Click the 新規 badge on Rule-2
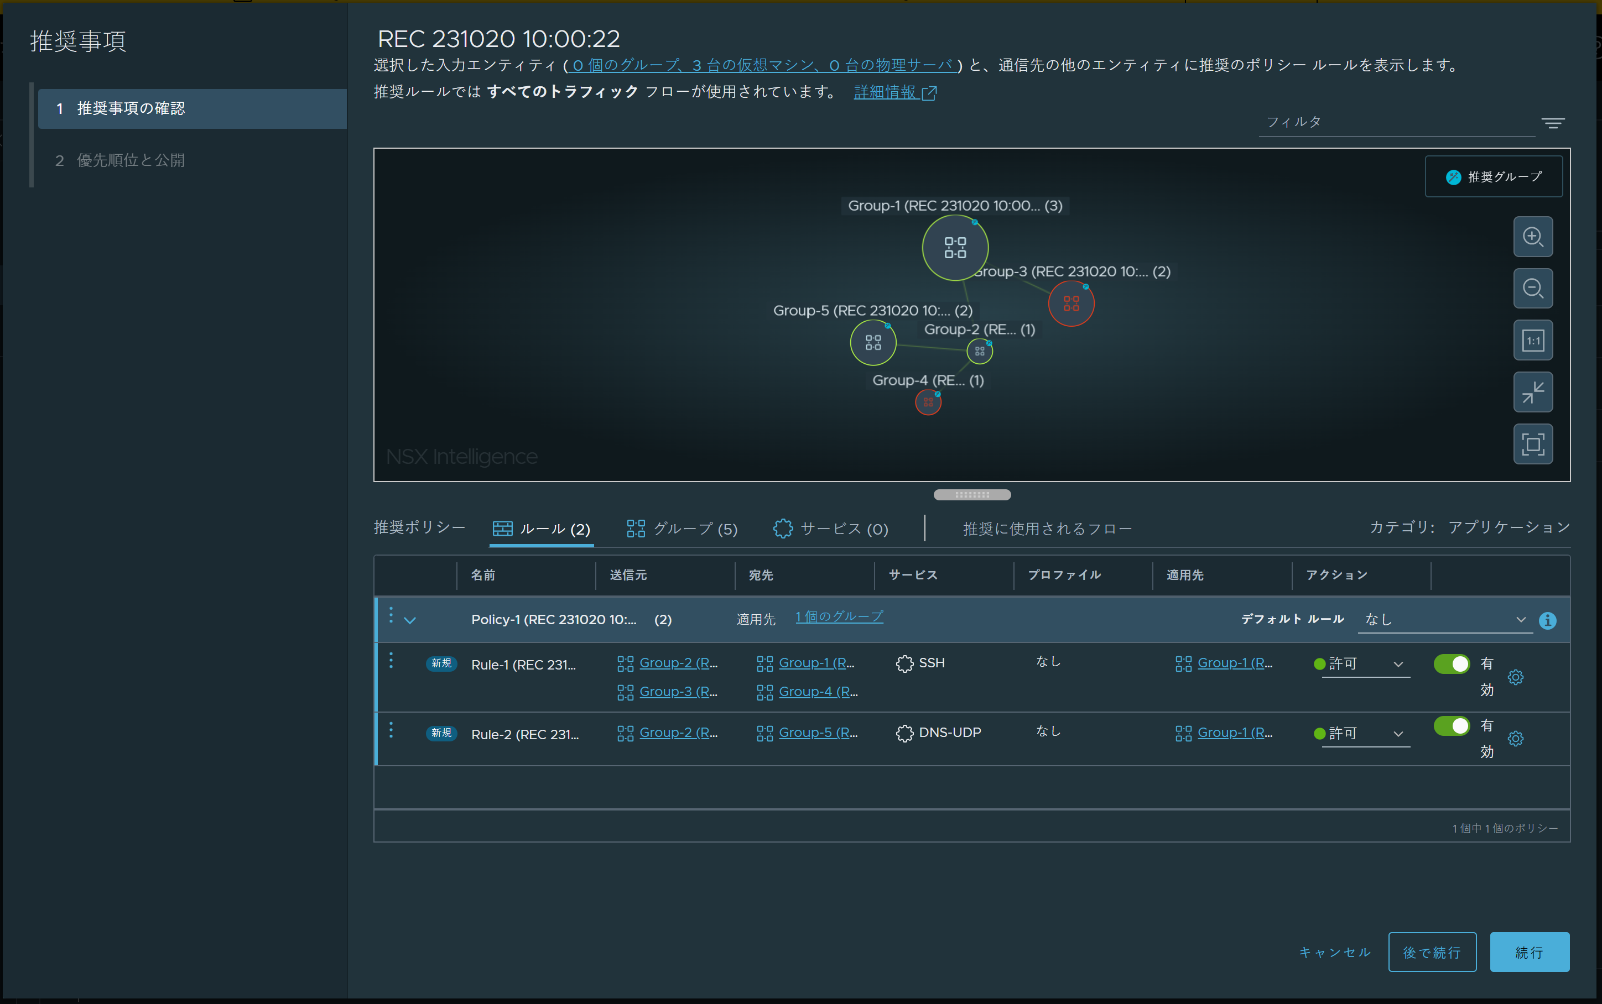This screenshot has width=1602, height=1004. coord(441,733)
